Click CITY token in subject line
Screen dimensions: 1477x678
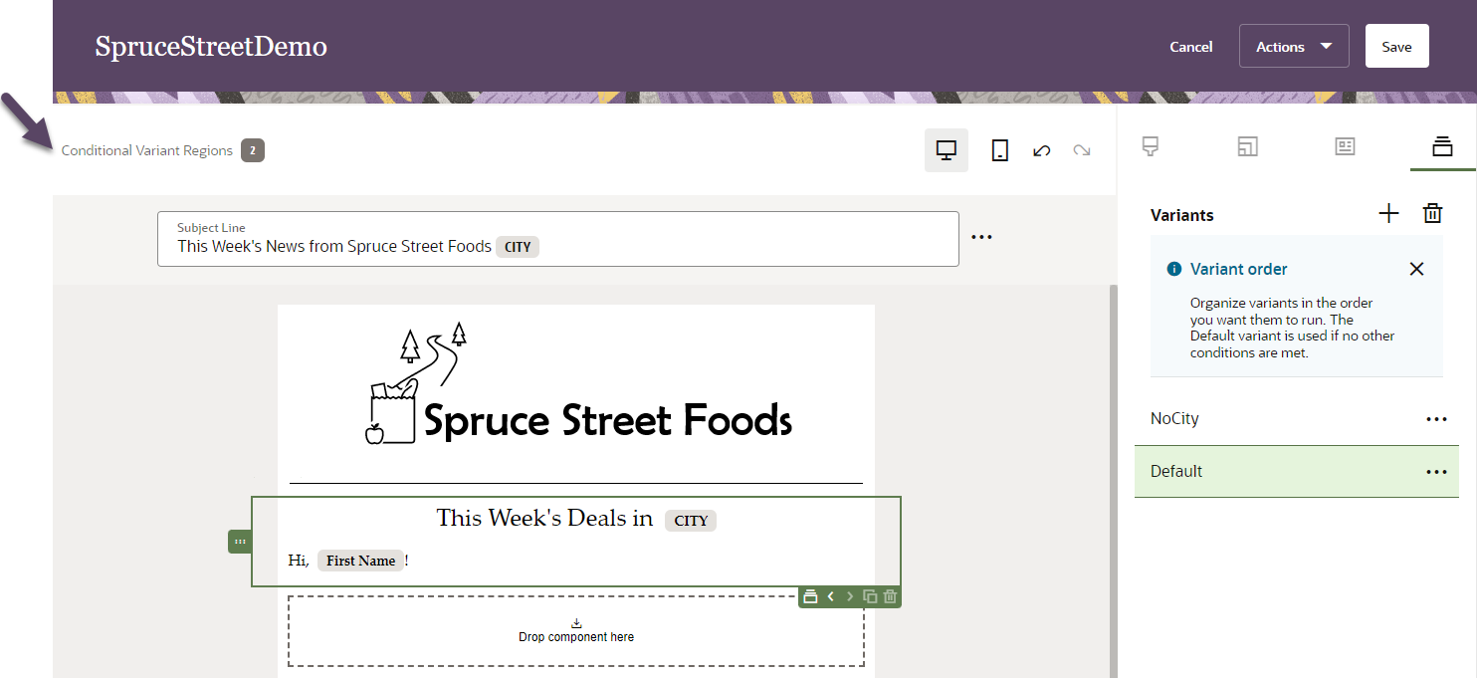518,247
